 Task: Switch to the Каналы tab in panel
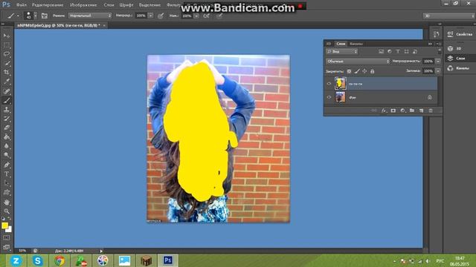coord(356,44)
